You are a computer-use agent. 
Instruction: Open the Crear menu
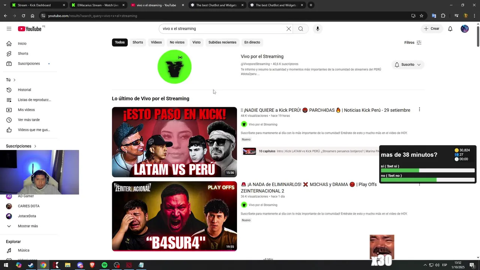[432, 29]
